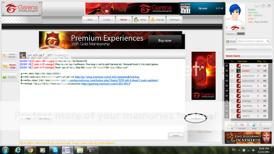Open Skype from the taskbar
The width and height of the screenshot is (274, 154).
55,150
